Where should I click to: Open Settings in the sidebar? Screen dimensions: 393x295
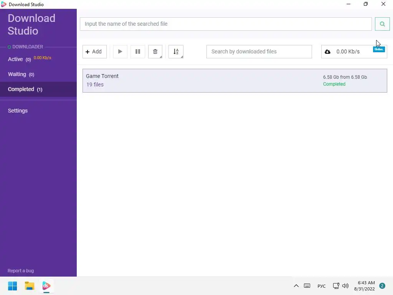pyautogui.click(x=18, y=111)
